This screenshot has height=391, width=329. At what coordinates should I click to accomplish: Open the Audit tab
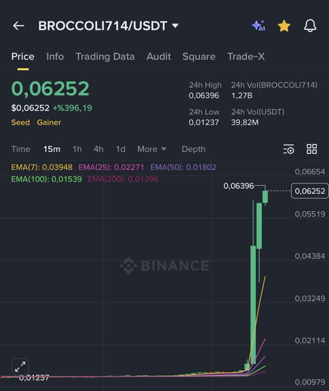(x=159, y=56)
